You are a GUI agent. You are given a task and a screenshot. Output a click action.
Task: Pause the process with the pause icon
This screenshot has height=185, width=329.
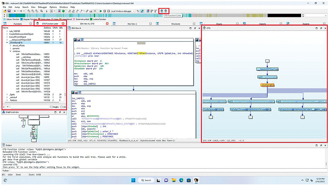[104, 11]
